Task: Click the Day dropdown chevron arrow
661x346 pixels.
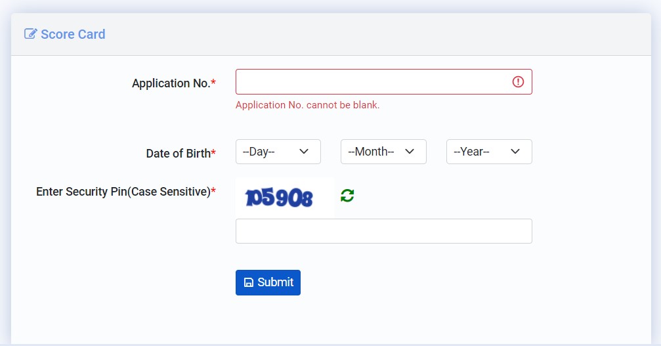Action: [x=304, y=151]
